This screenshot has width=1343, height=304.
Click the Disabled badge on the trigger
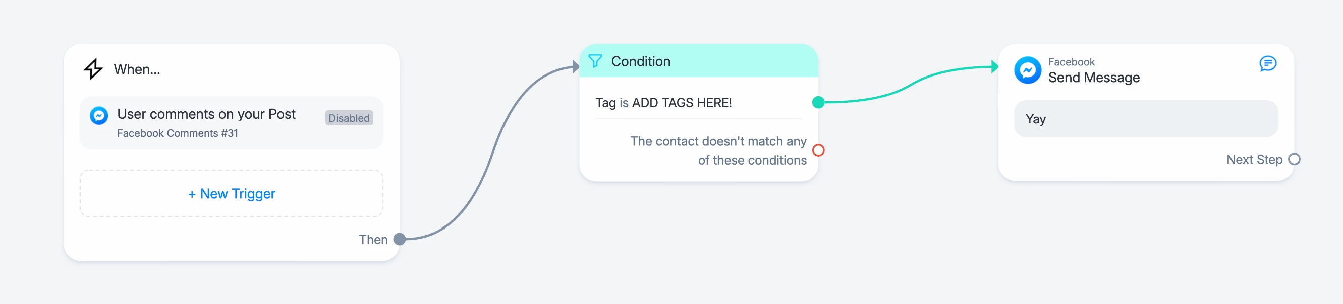point(349,118)
